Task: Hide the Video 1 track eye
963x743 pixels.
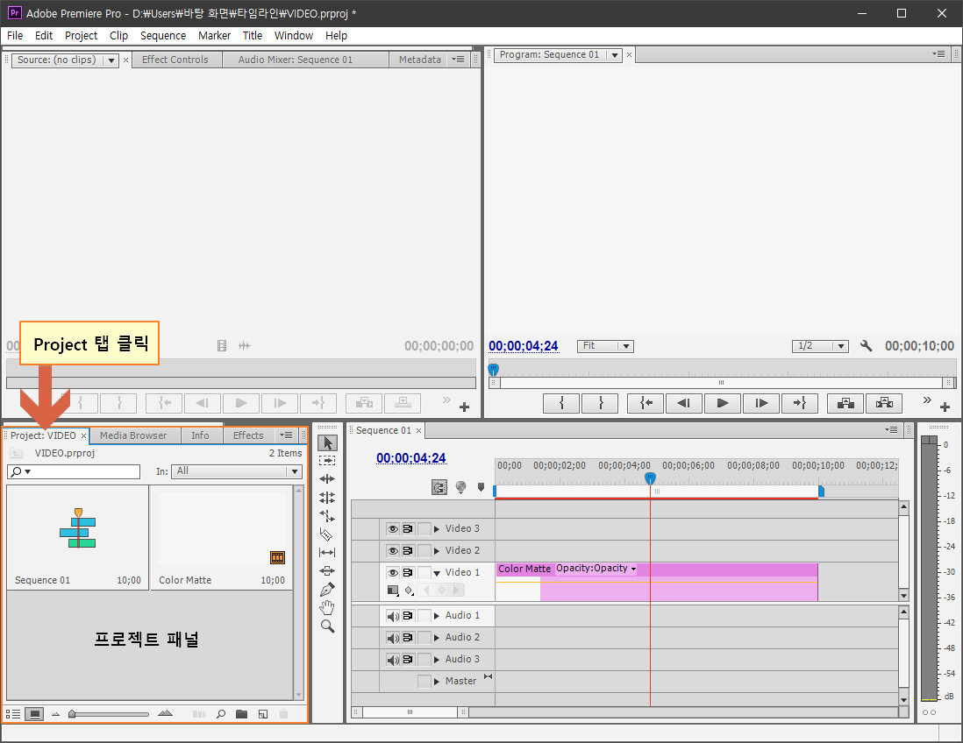Action: pyautogui.click(x=393, y=572)
